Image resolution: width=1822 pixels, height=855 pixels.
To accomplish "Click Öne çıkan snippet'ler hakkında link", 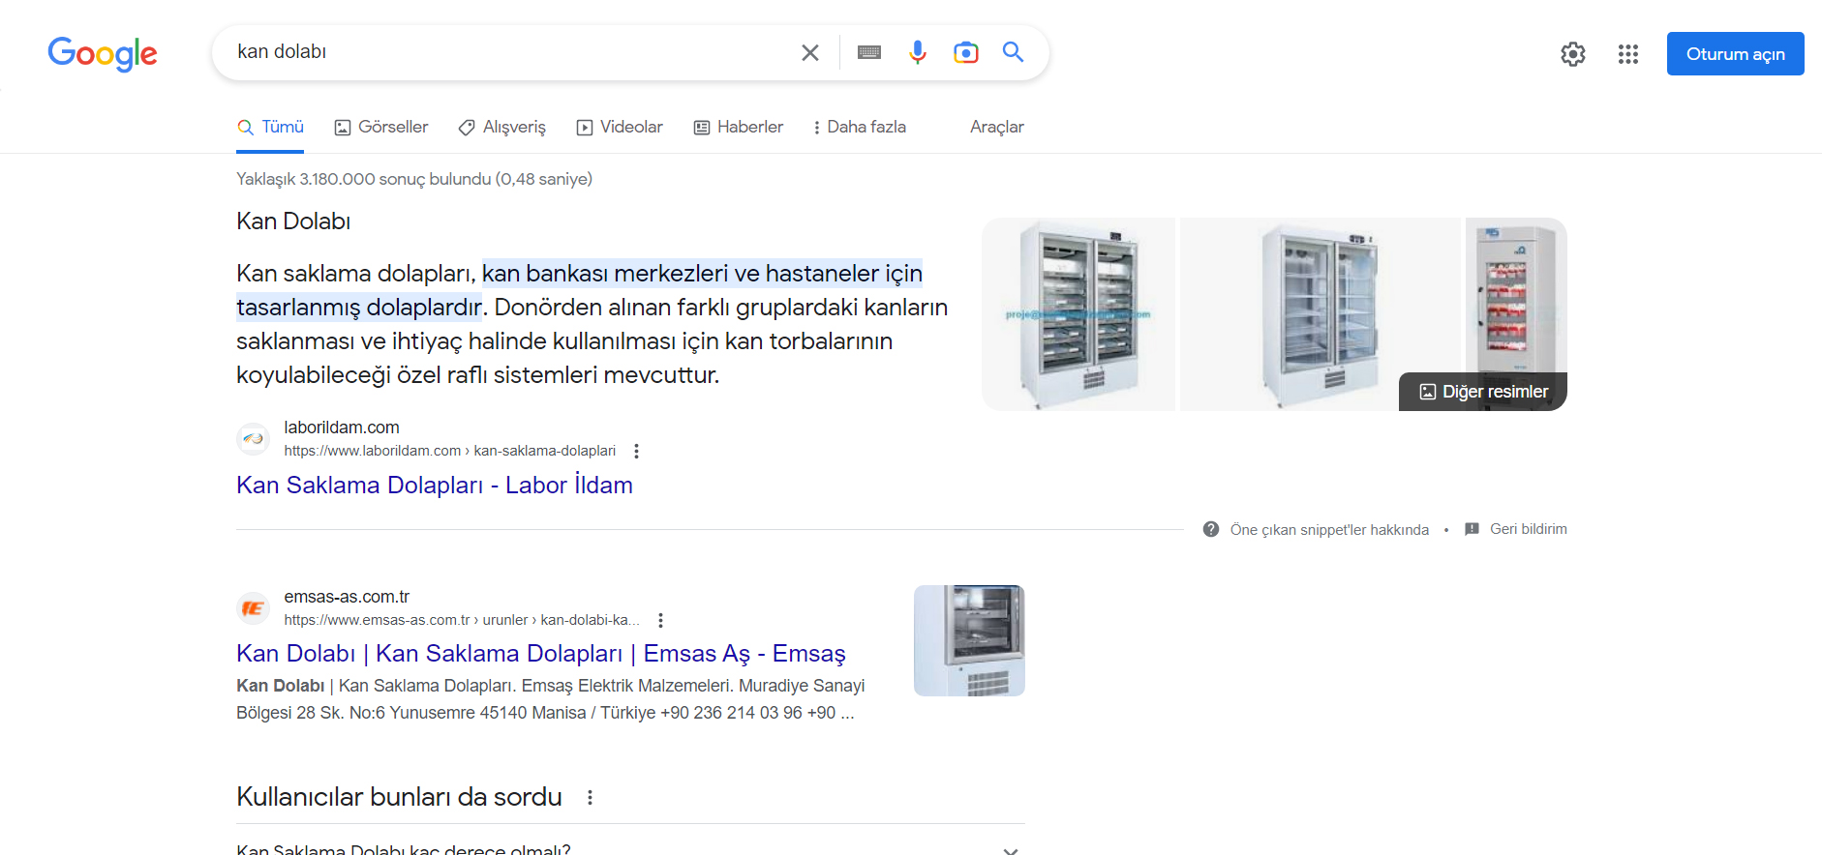I will pos(1329,529).
